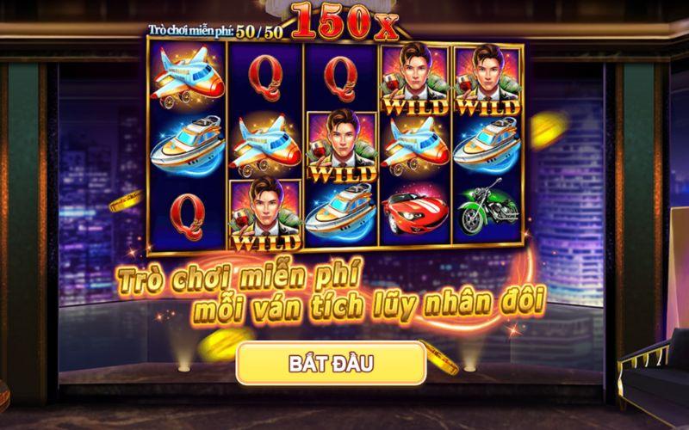Screen dimensions: 689x430
Task: Select the airplane symbol in first reel
Action: [187, 77]
